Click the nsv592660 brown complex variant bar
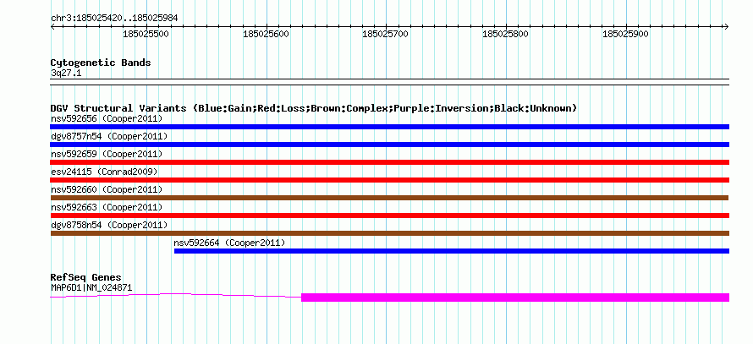 [x=389, y=198]
